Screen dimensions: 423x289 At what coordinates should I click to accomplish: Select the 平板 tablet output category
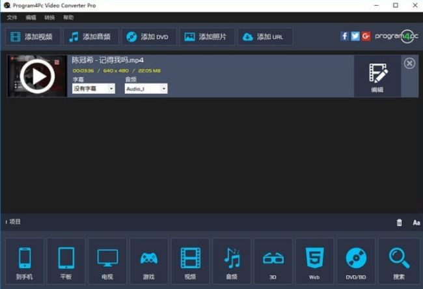[66, 261]
